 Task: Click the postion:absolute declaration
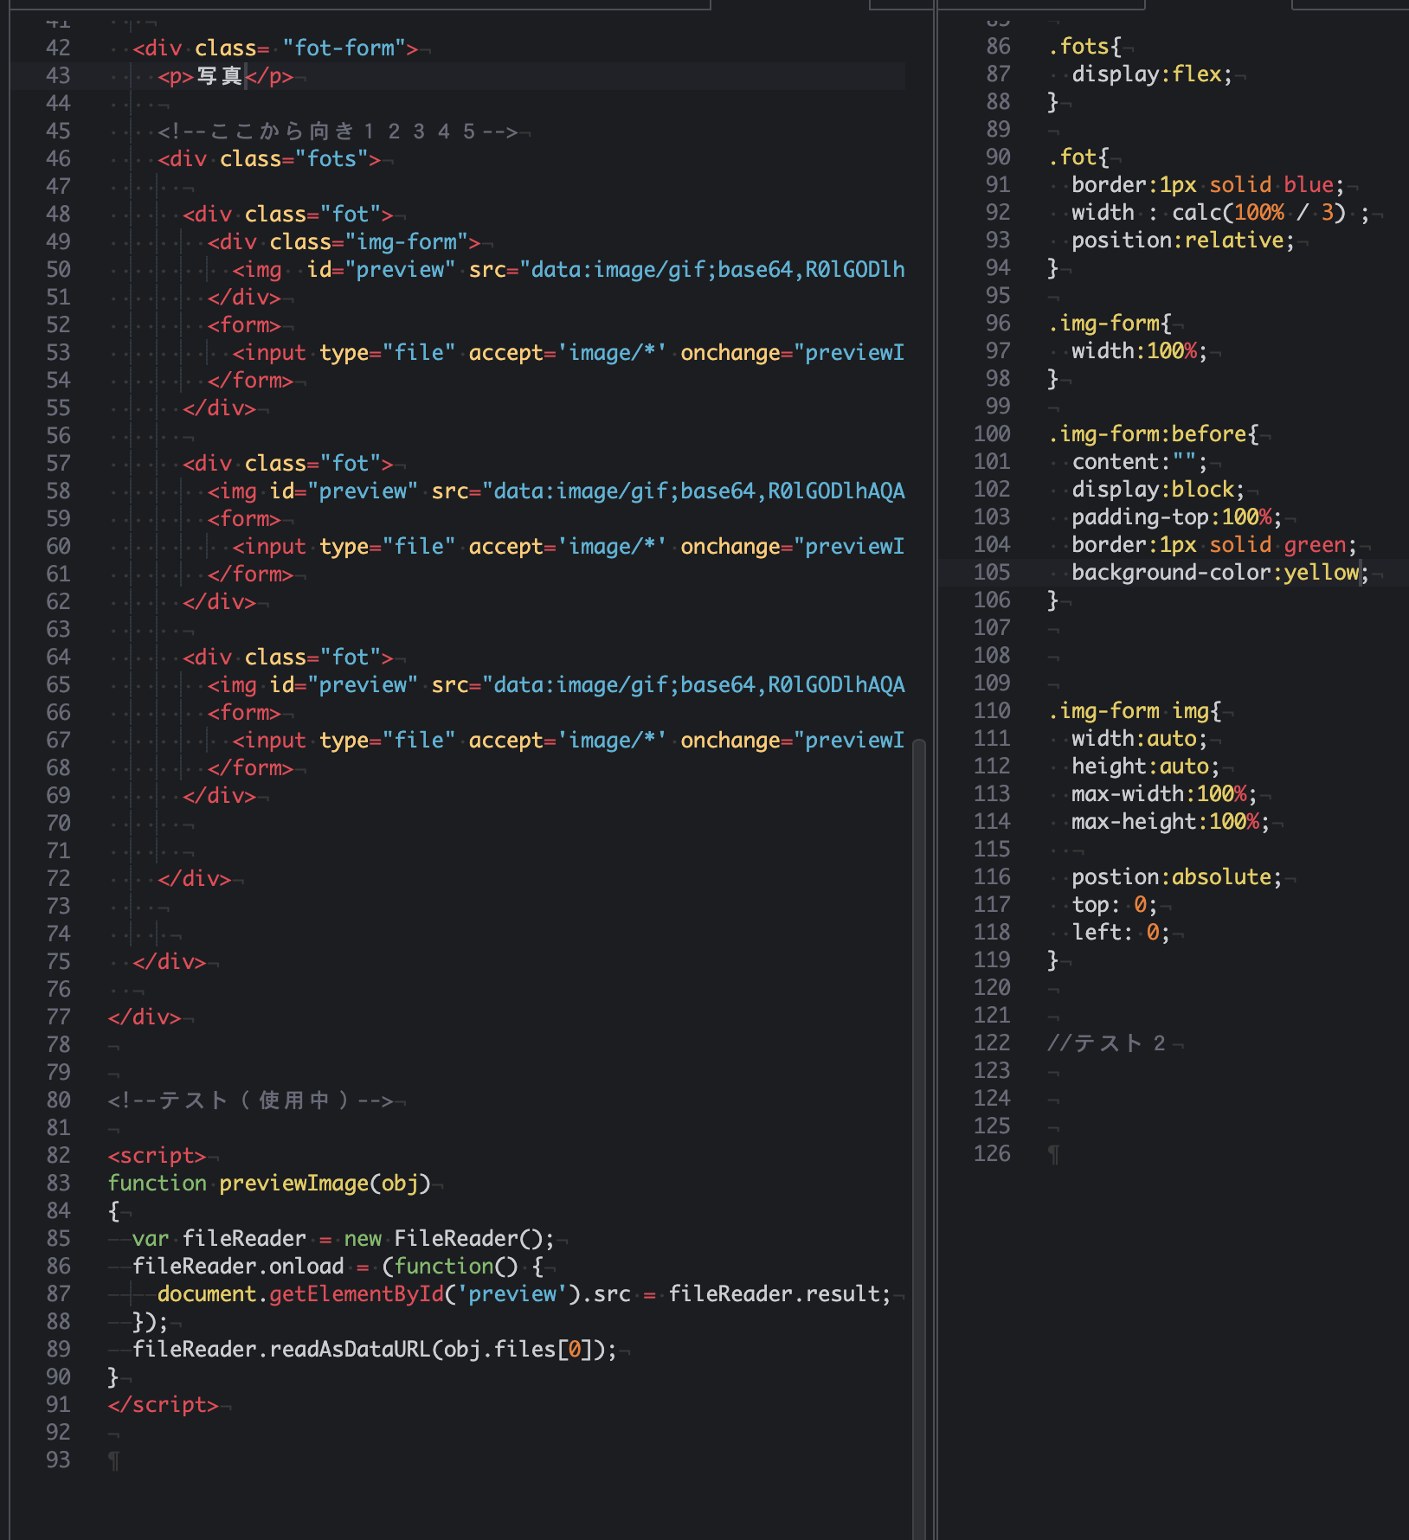click(1175, 877)
